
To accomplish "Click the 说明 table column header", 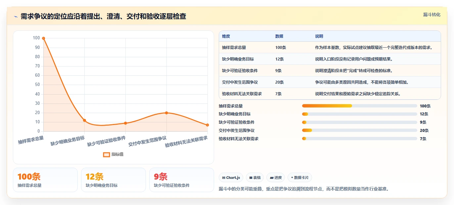I will click(x=319, y=36).
